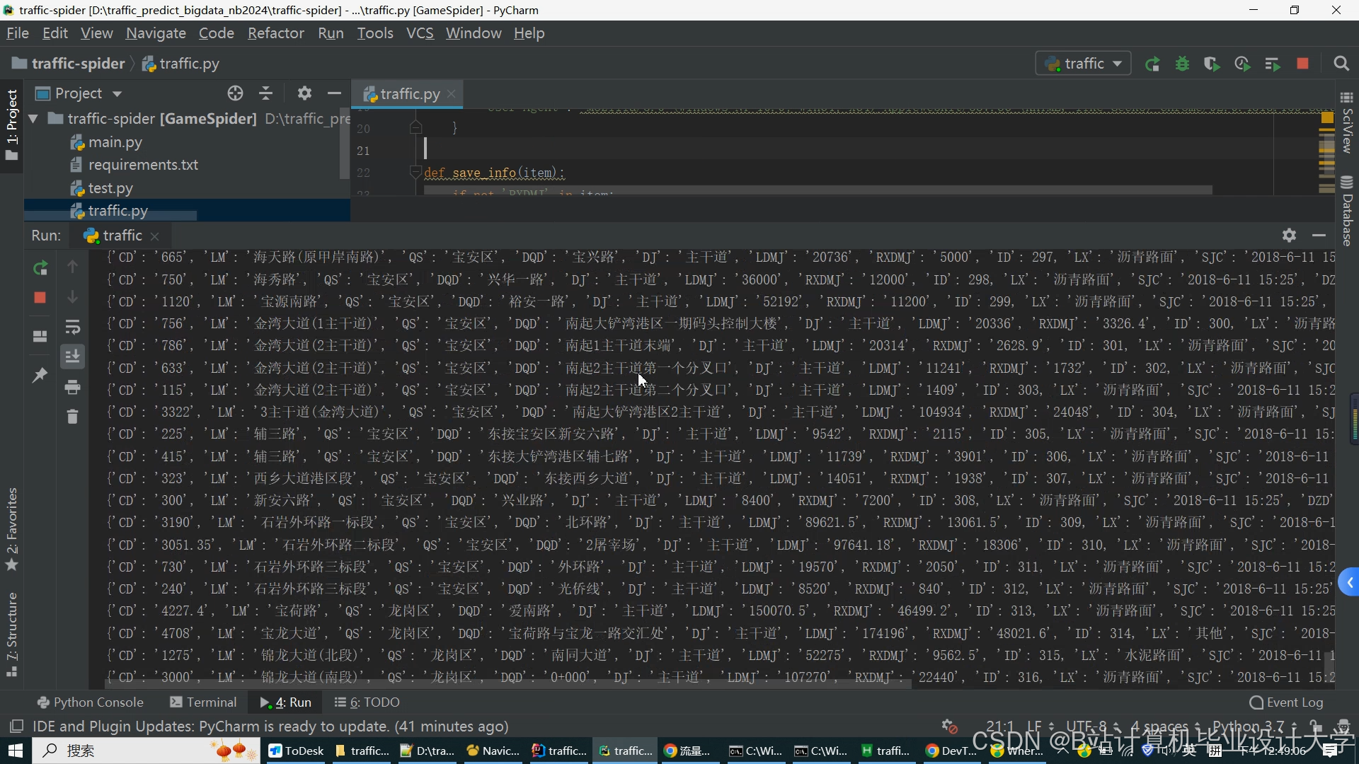The width and height of the screenshot is (1359, 764).
Task: Clear all Run console output with the trash icon
Action: (x=72, y=417)
